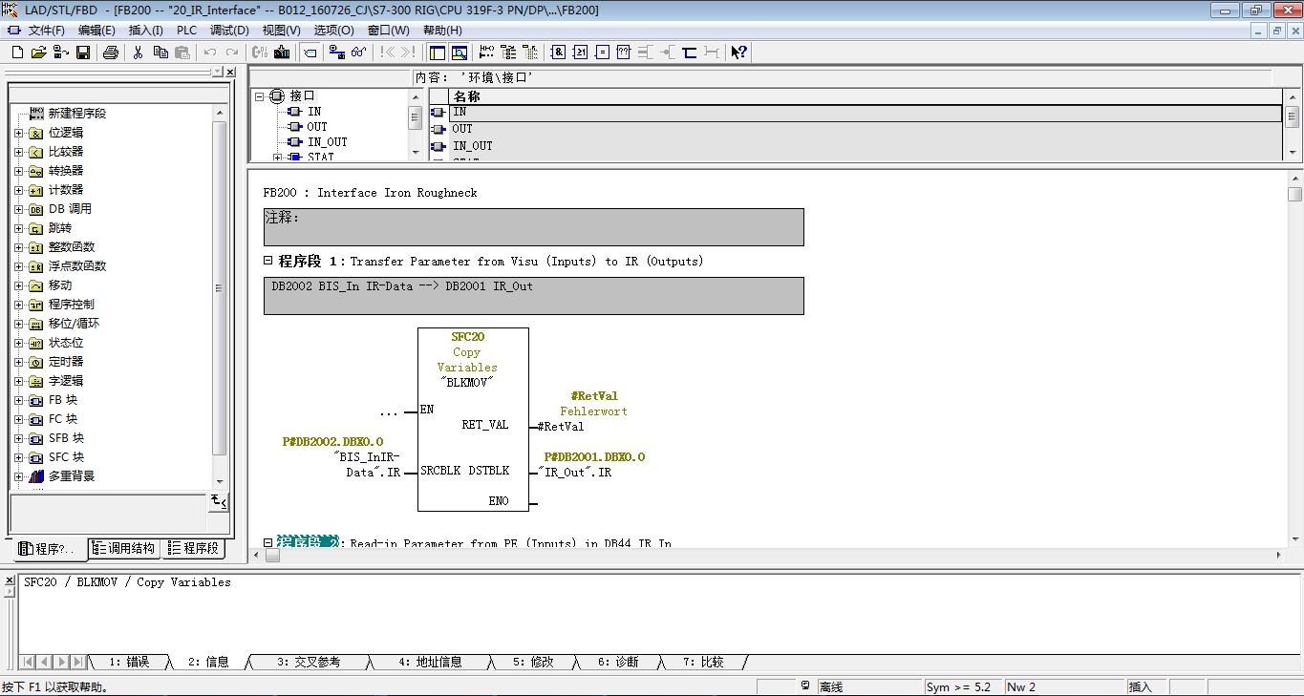This screenshot has height=696, width=1304.
Task: Click the Open folder icon
Action: pos(39,53)
